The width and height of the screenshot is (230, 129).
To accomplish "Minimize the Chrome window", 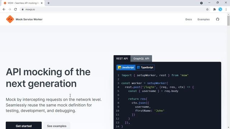I will 209,3.
